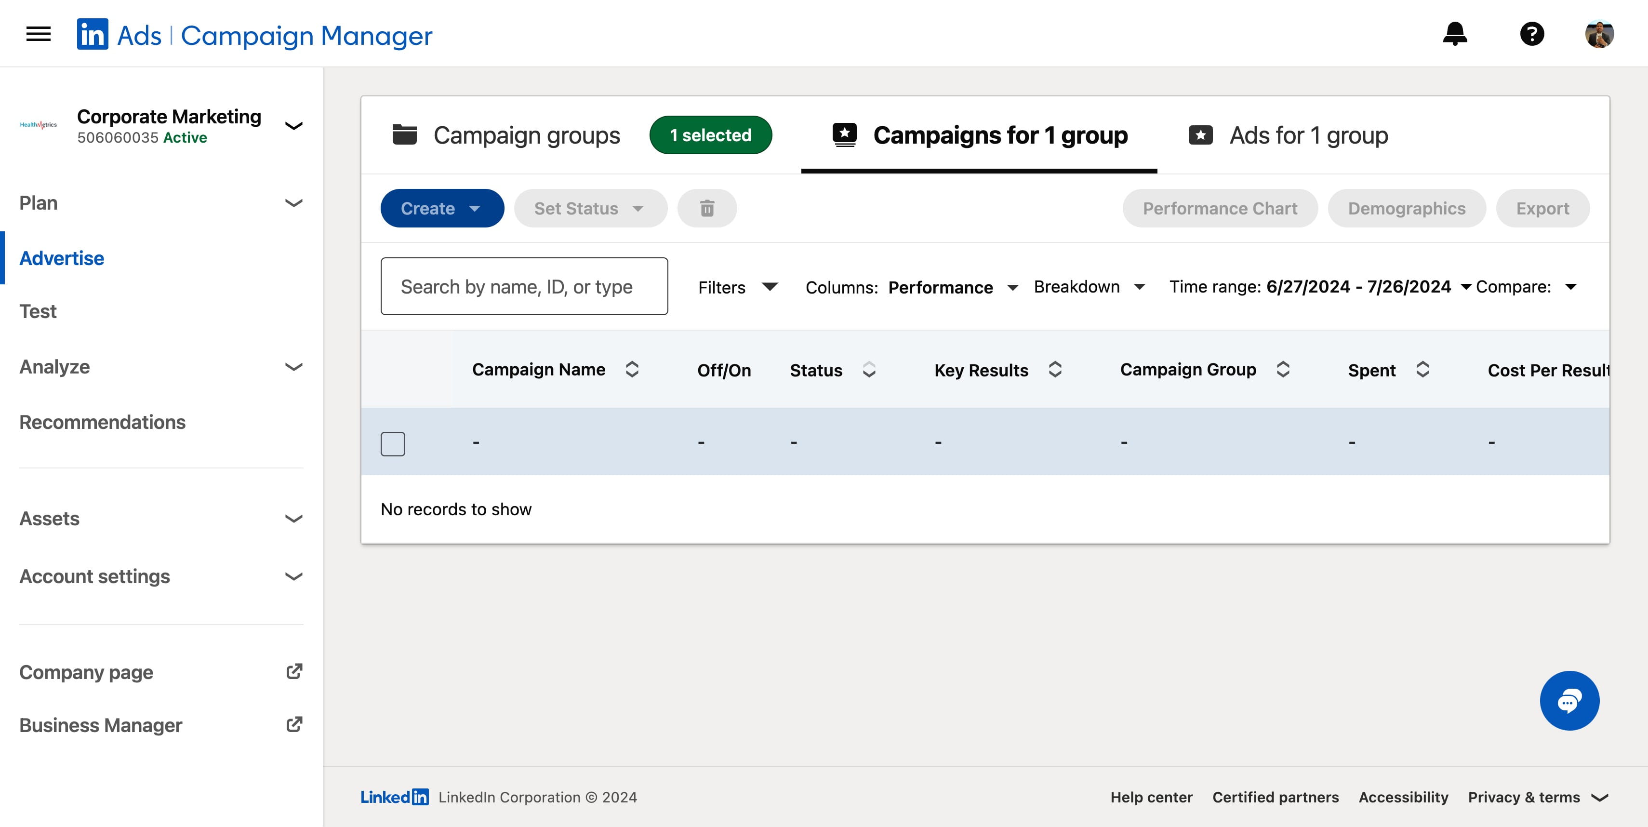Screen dimensions: 1648x827
Task: Open the Filters dropdown
Action: pos(738,287)
